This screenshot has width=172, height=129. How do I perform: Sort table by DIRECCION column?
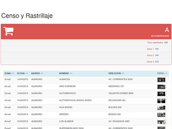pyautogui.click(x=116, y=73)
